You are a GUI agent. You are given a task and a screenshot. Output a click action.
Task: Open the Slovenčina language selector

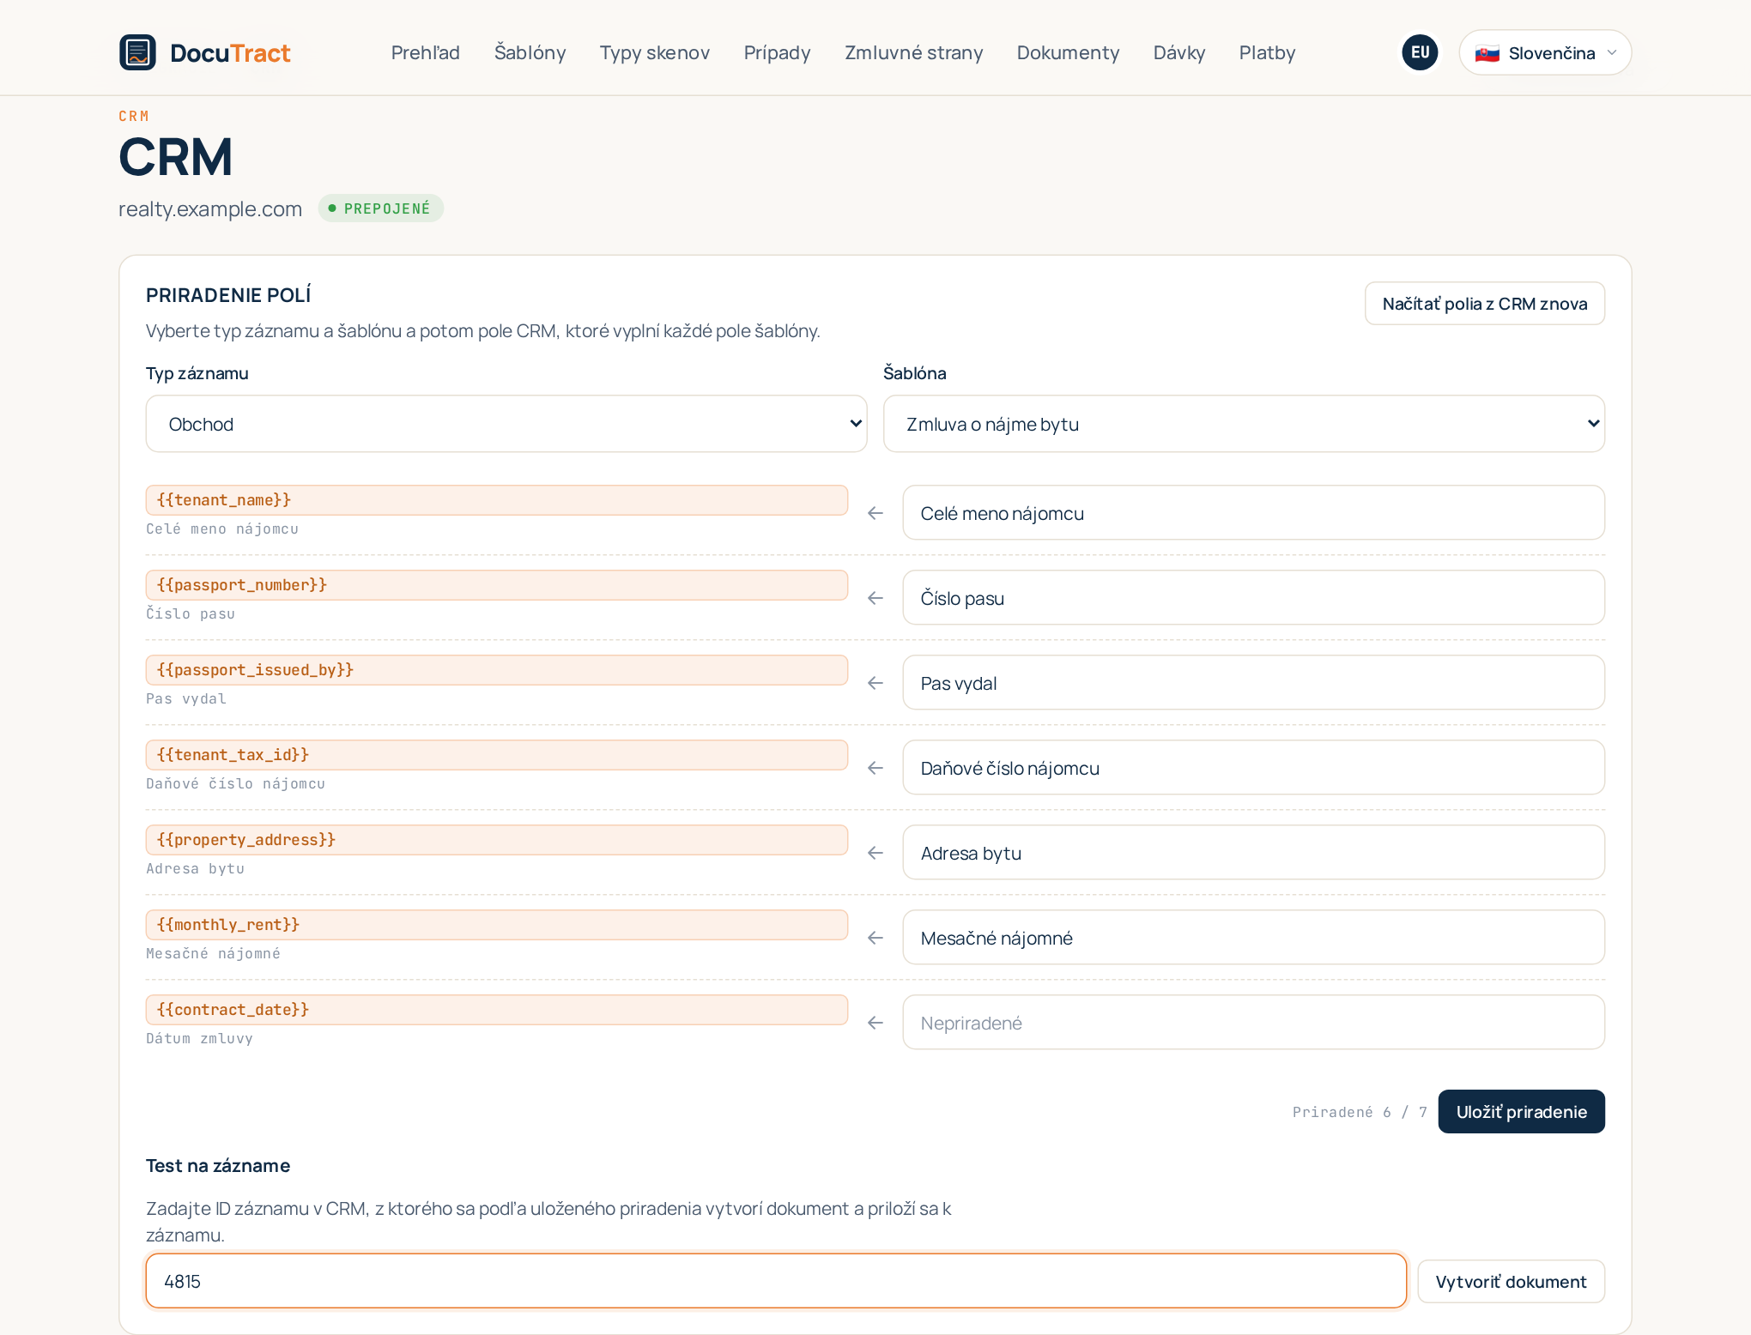click(1545, 53)
